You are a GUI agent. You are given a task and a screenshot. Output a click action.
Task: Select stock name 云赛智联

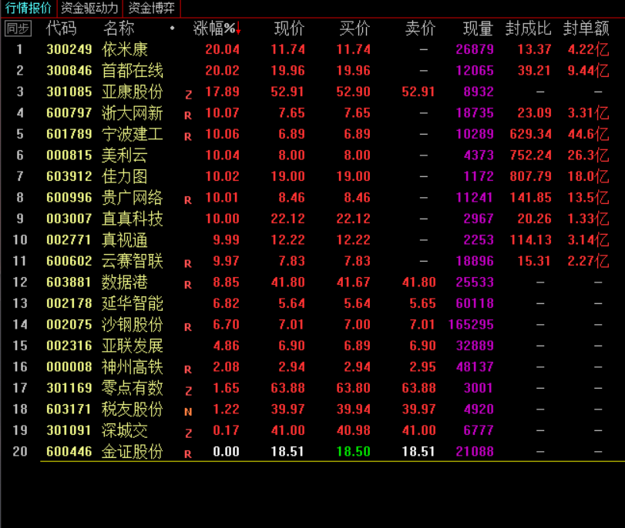[133, 261]
